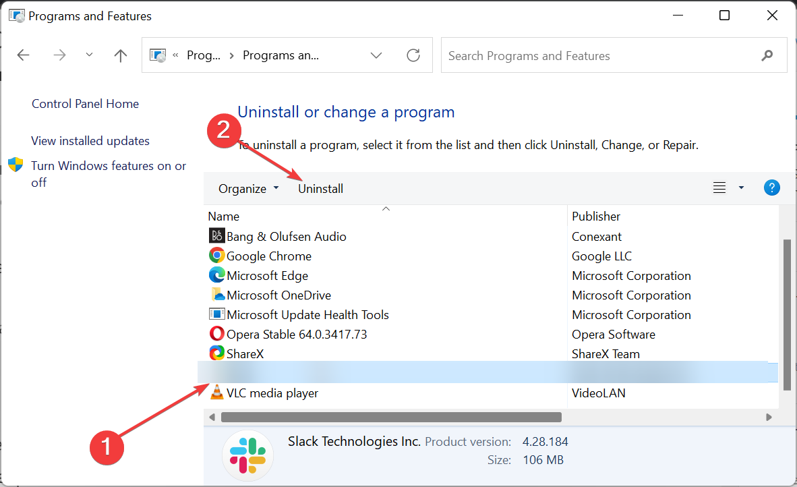
Task: Click Opera Software publisher cell
Action: 614,335
